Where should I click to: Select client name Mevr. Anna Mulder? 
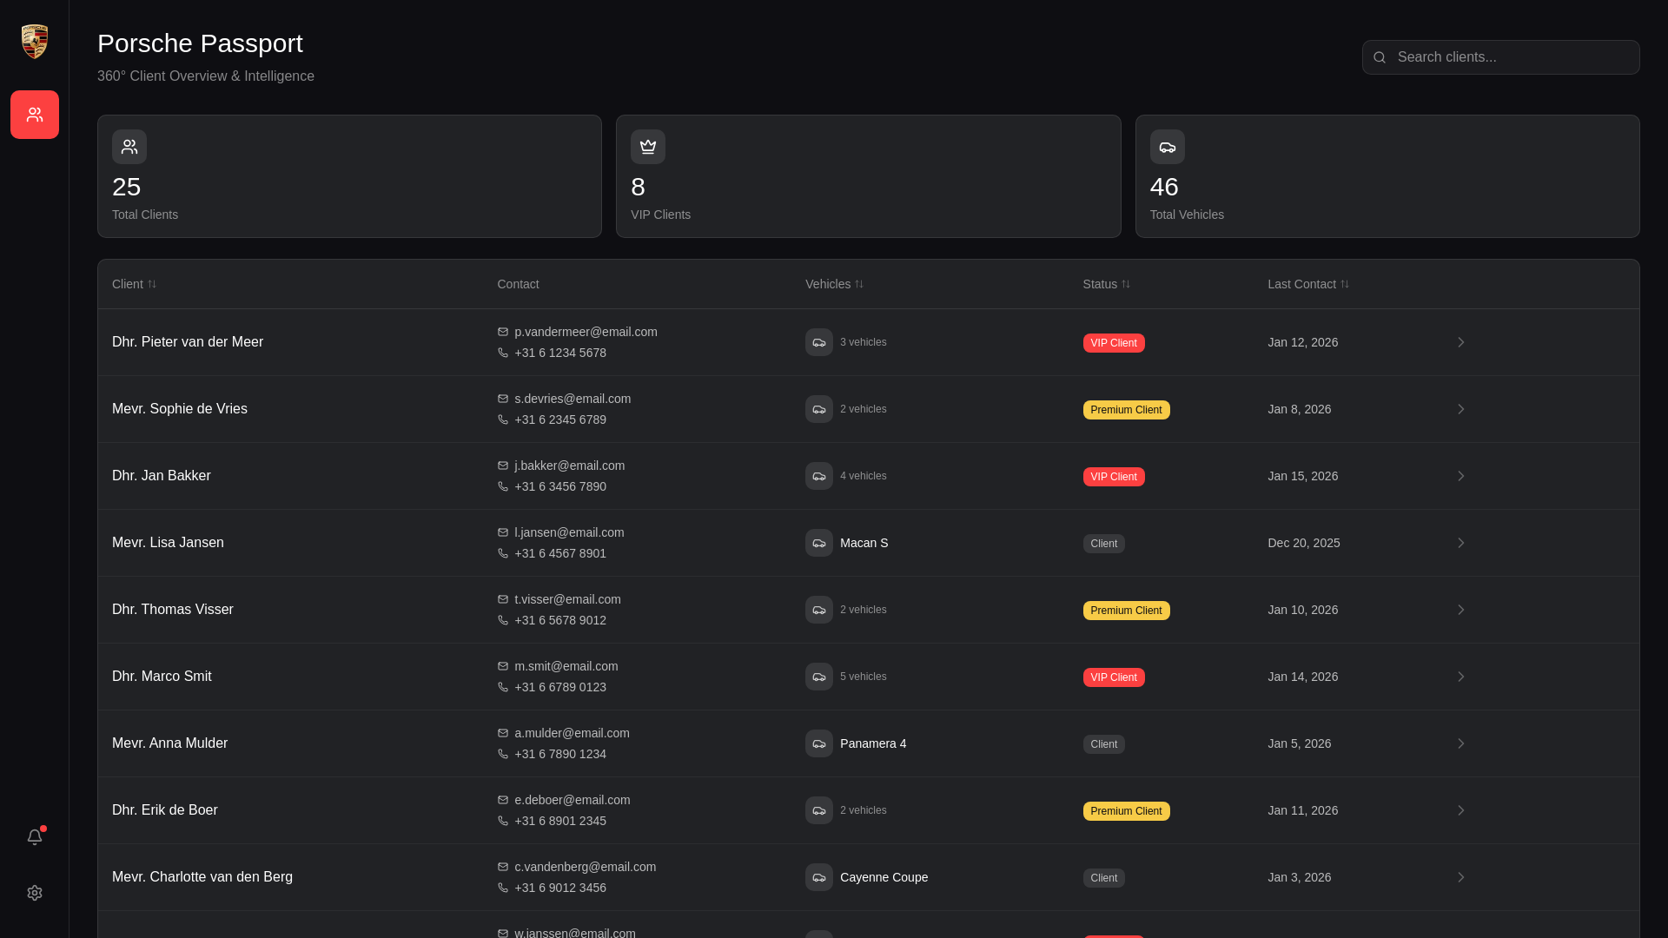(170, 743)
